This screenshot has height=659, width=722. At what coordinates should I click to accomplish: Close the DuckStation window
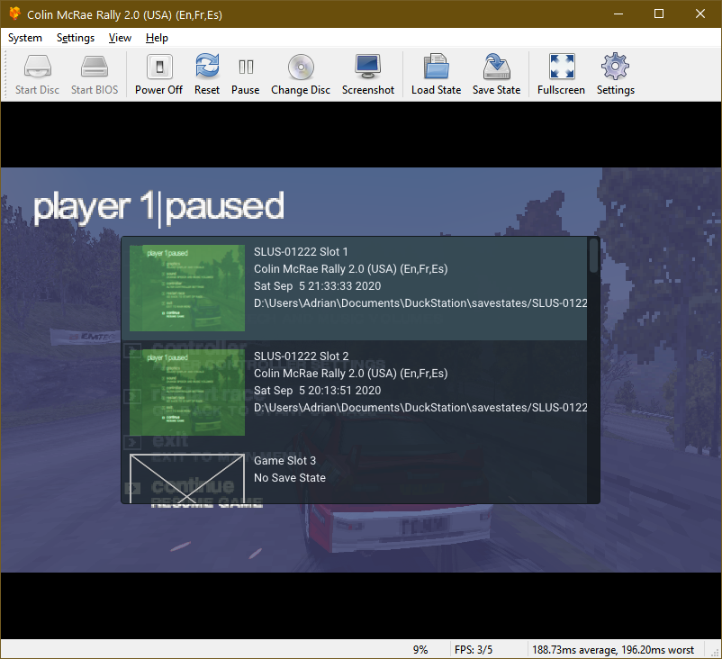[x=700, y=14]
